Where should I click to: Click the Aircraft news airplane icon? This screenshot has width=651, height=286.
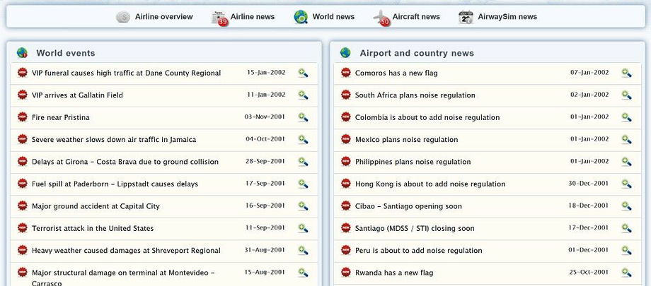[381, 18]
